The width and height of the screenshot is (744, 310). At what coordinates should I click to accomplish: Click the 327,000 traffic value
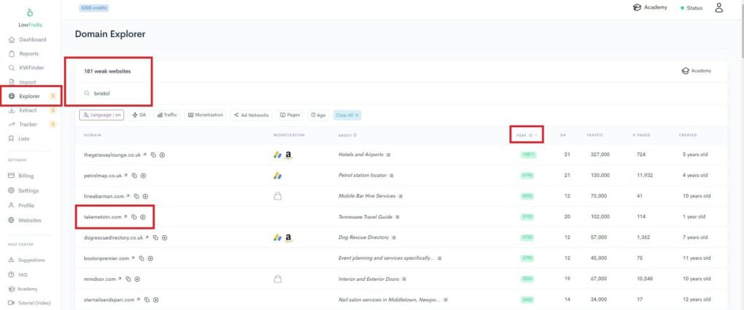point(600,155)
